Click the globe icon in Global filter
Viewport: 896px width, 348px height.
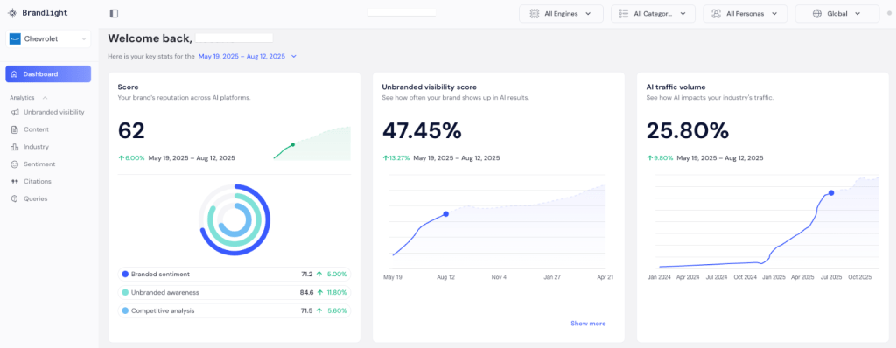[x=817, y=14]
